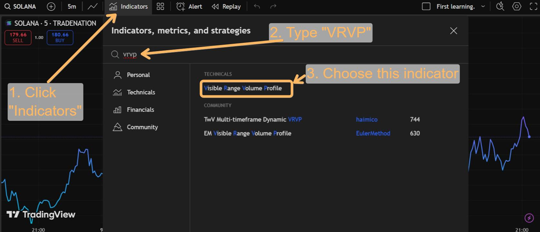Open the indicator templates grid icon
This screenshot has width=540, height=232.
point(160,7)
